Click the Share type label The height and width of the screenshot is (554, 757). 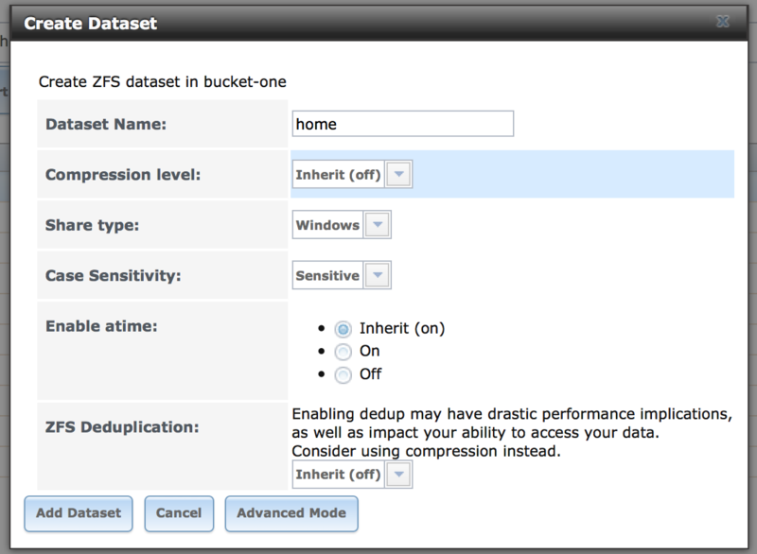pyautogui.click(x=91, y=225)
